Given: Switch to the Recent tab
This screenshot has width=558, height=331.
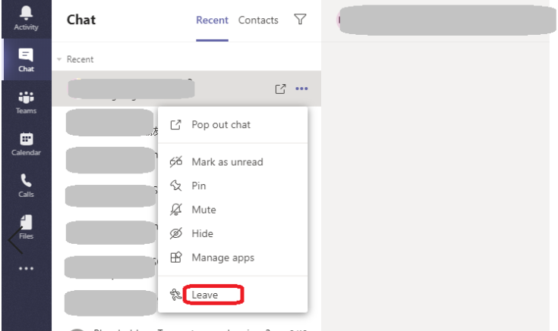Looking at the screenshot, I should pos(212,20).
